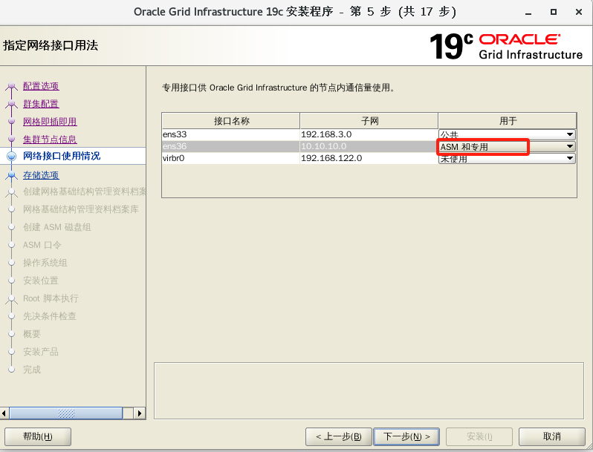Go back with the 上一步 button
Image resolution: width=593 pixels, height=452 pixels.
tap(338, 436)
